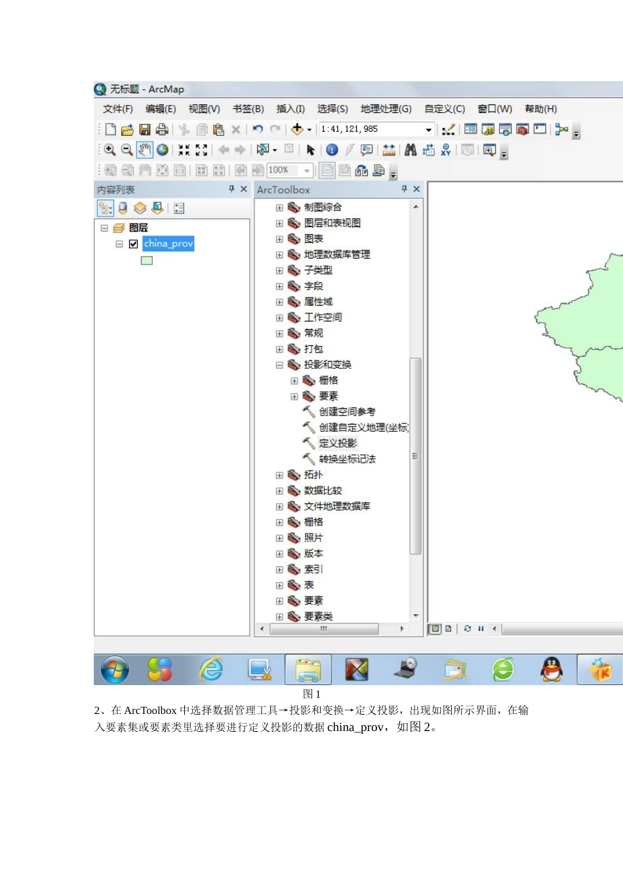Choose the Select Elements arrow tool
The height and width of the screenshot is (882, 623).
(x=310, y=150)
